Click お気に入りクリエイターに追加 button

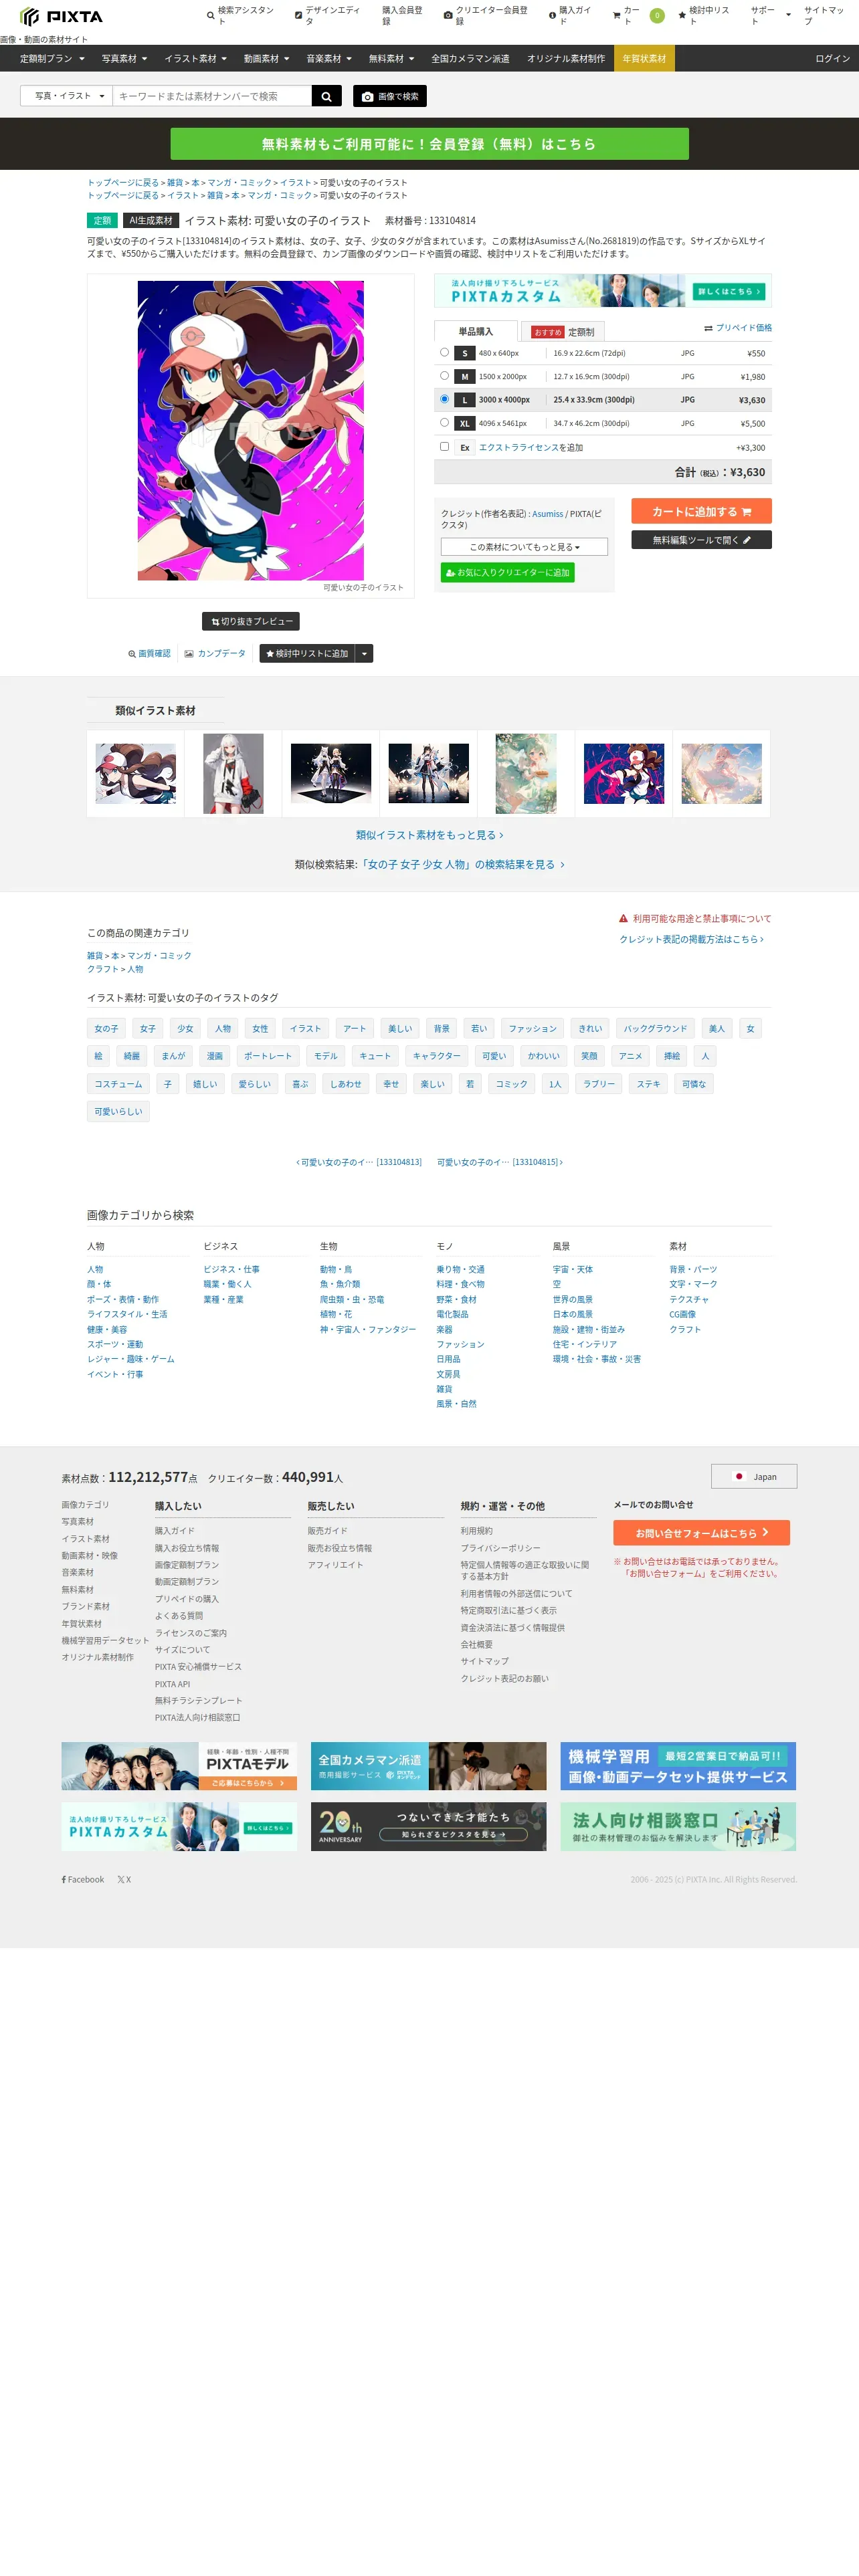(507, 573)
